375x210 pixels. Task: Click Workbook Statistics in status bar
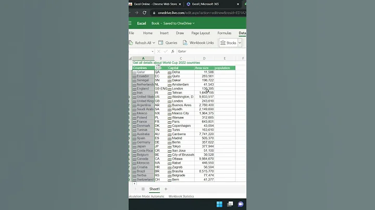click(181, 196)
